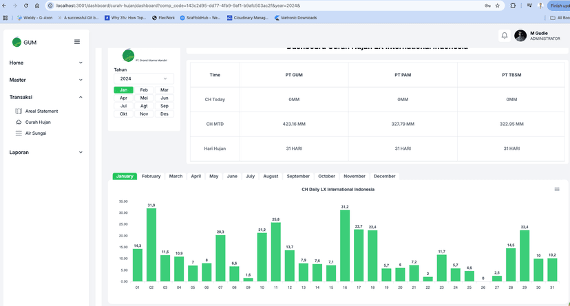Open the chart options menu icon
This screenshot has height=306, width=570.
coord(556,189)
